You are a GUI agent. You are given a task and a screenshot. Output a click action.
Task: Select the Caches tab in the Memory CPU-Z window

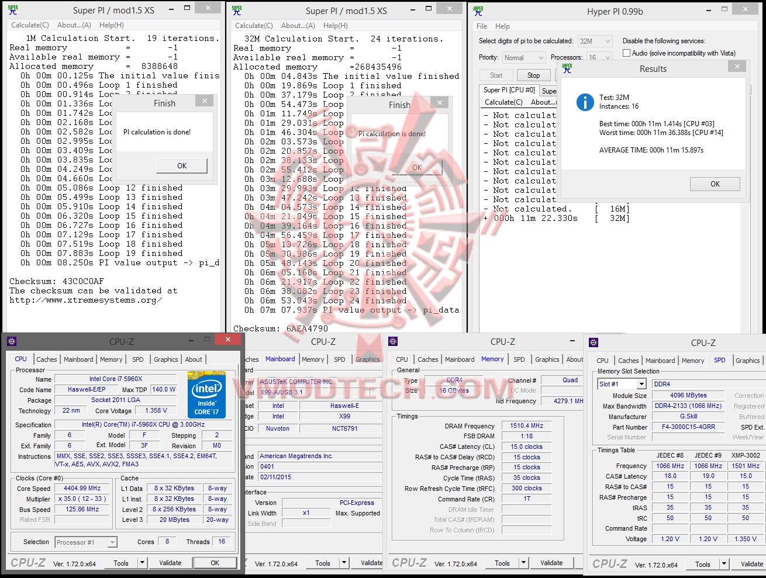point(428,359)
